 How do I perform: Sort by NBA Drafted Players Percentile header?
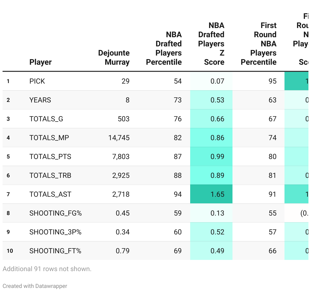tap(164, 48)
